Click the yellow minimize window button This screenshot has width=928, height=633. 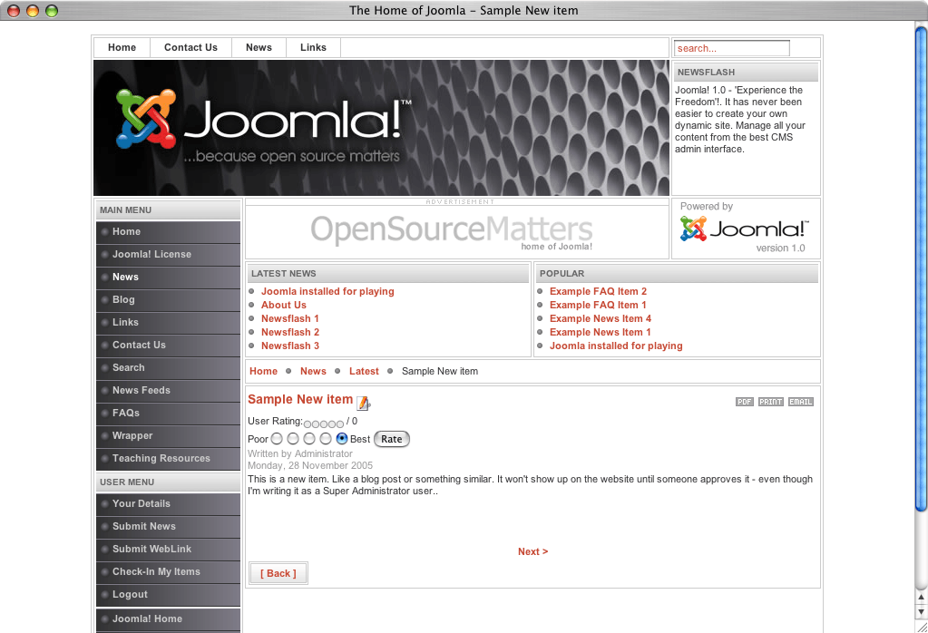tap(33, 11)
